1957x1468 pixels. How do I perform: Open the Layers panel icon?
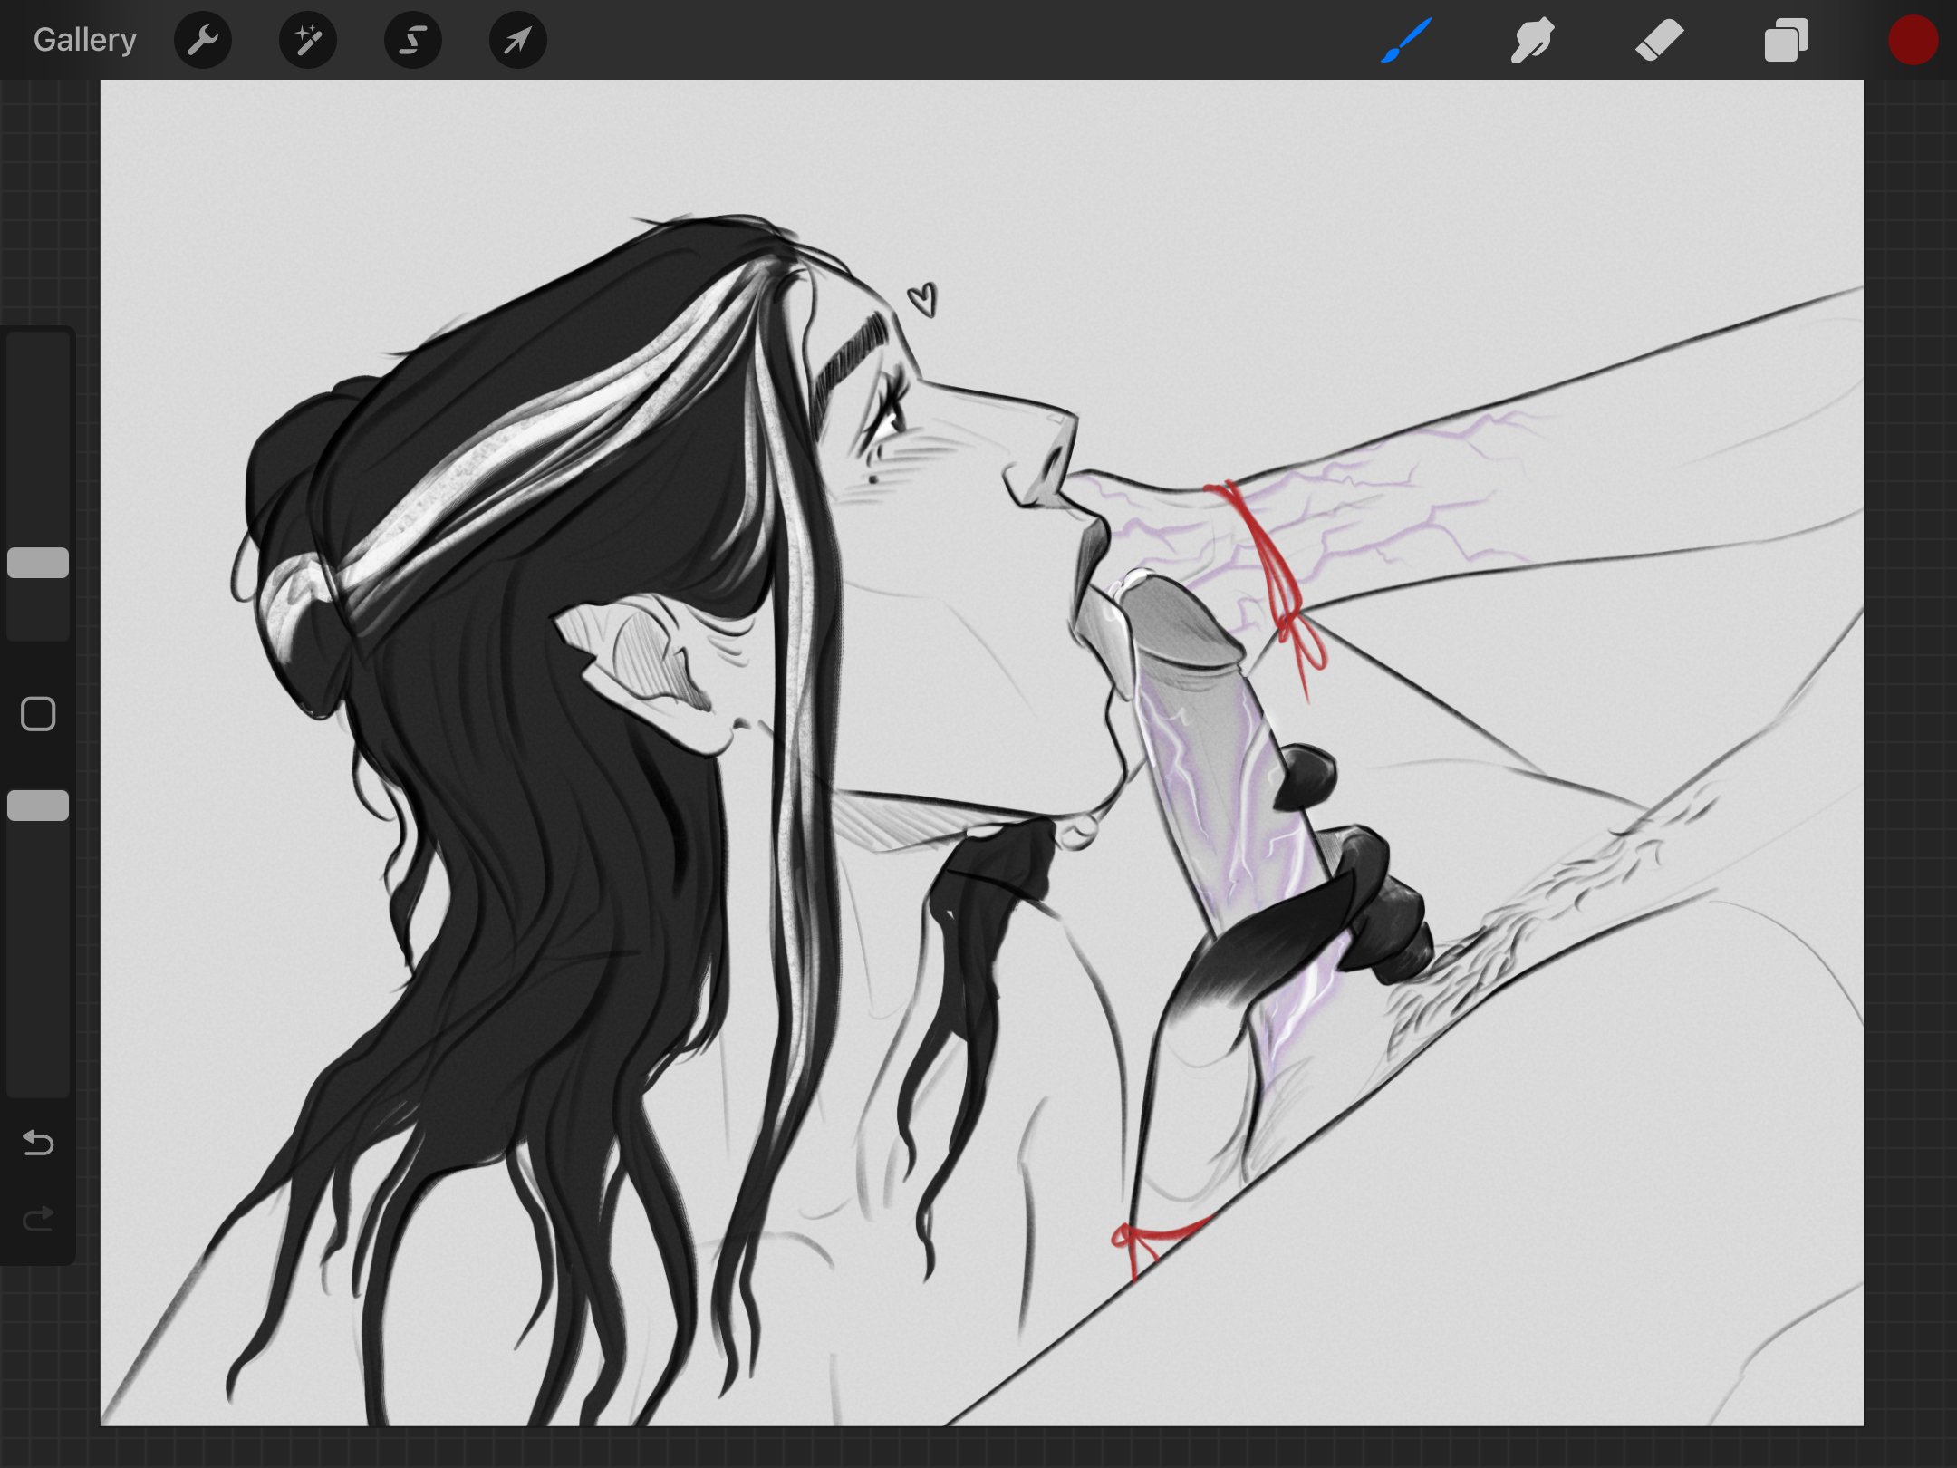click(1786, 41)
